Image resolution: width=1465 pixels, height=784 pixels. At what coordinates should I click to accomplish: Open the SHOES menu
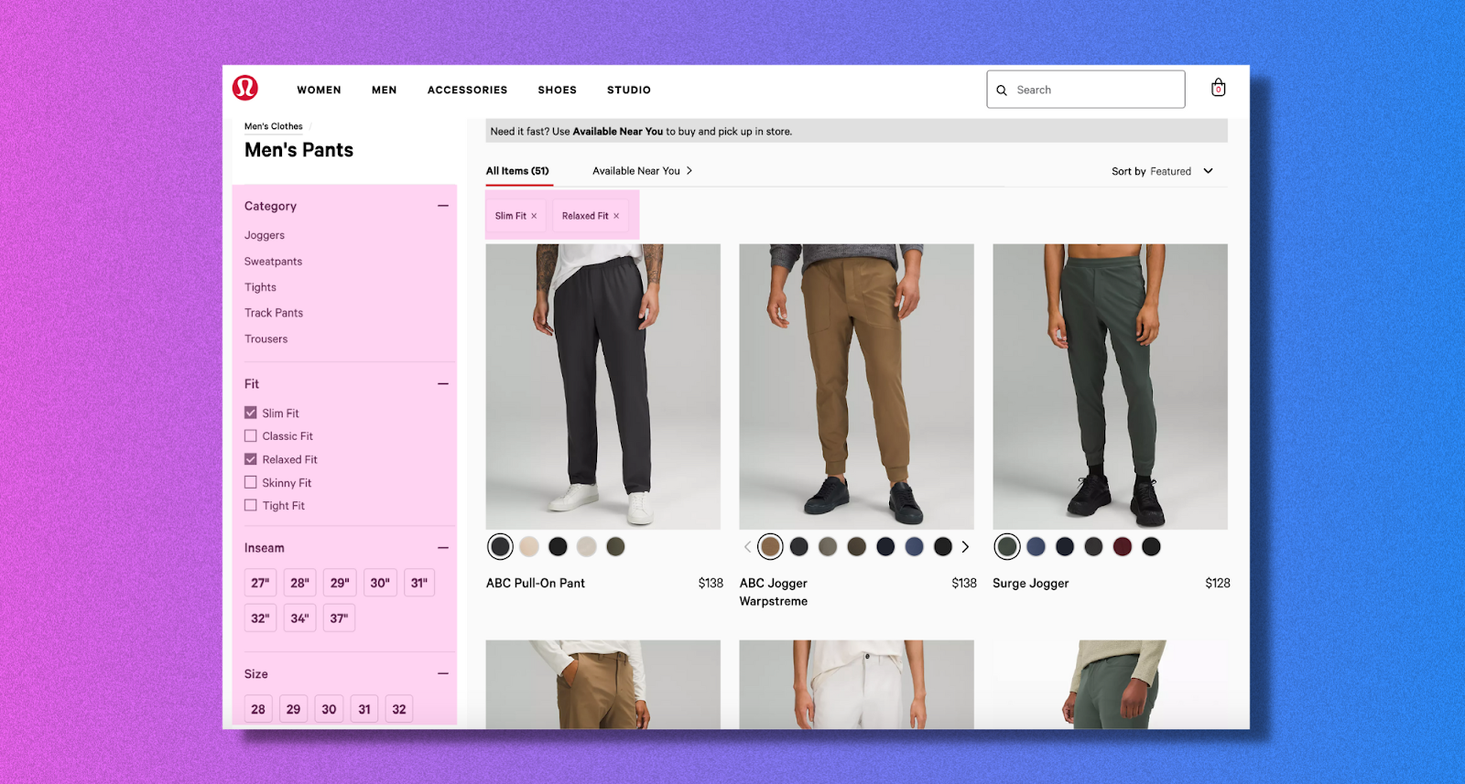pos(558,90)
